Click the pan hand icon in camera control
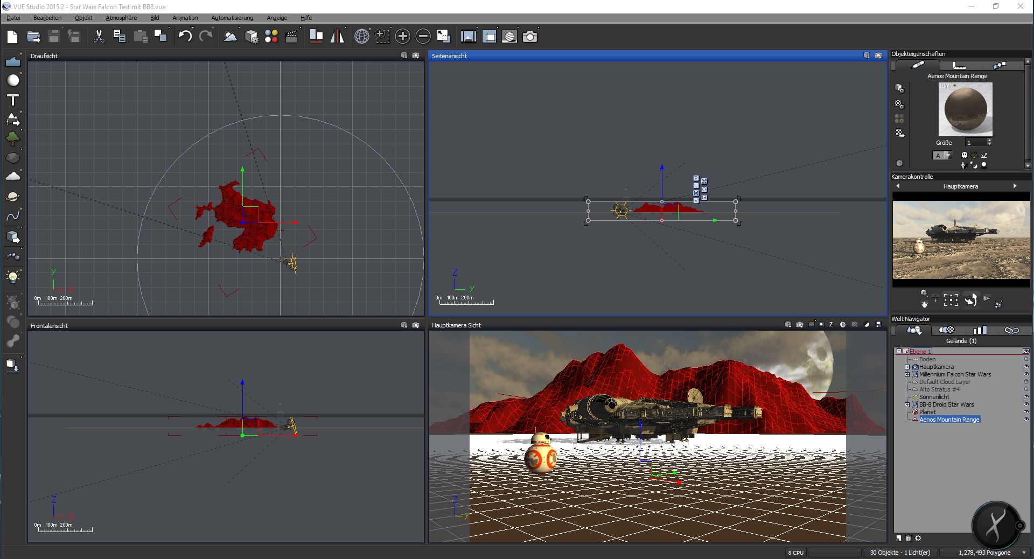 [925, 304]
